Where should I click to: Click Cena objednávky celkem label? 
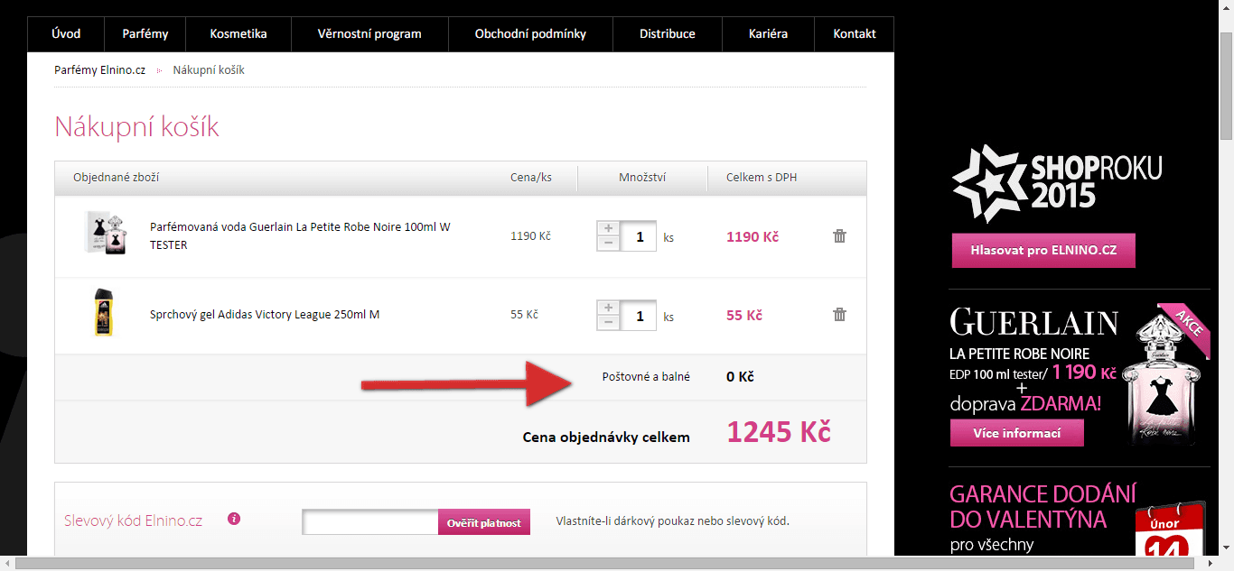click(x=606, y=437)
